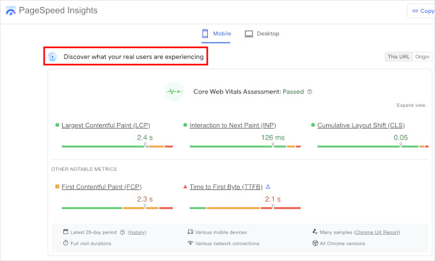
Task: Open the Latest 28-day period help icon
Action: [x=122, y=232]
